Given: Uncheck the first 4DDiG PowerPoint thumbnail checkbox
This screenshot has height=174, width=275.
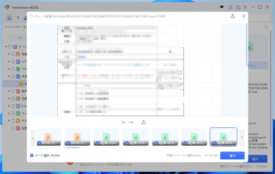Looking at the screenshot, I should coord(39,143).
